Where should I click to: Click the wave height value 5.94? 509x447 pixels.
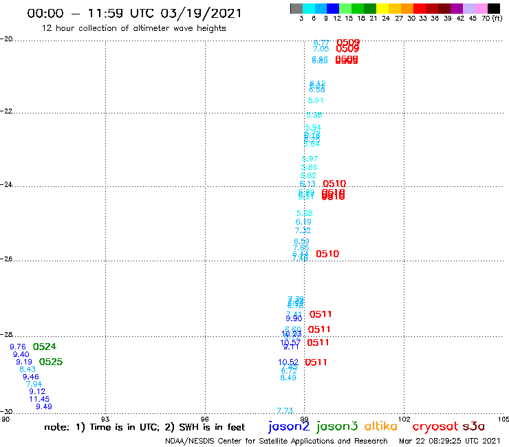pyautogui.click(x=313, y=128)
